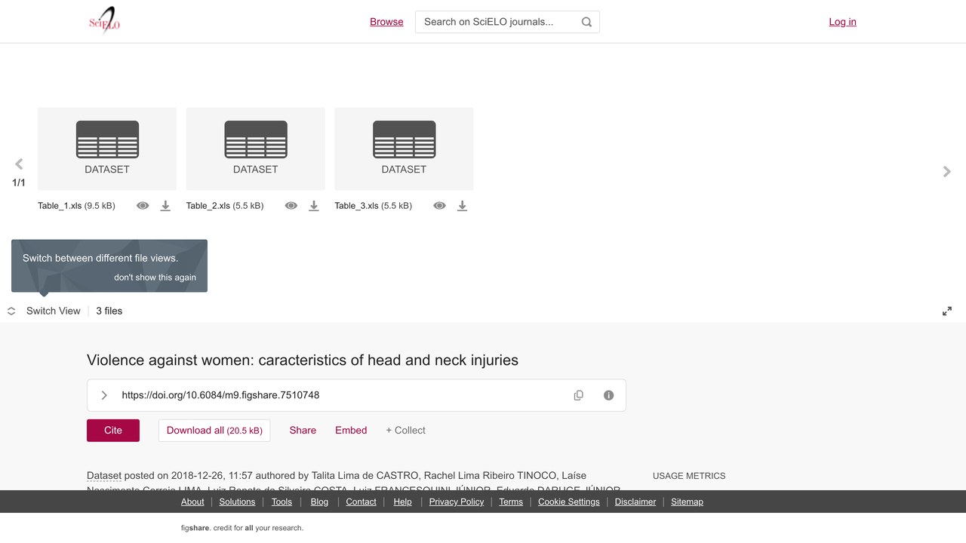This screenshot has height=543, width=966.
Task: Open the Browse link
Action: point(386,22)
